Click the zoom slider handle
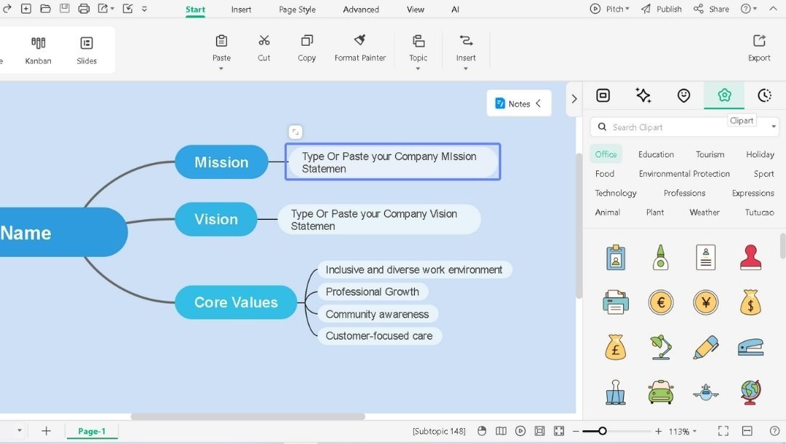 tap(603, 430)
